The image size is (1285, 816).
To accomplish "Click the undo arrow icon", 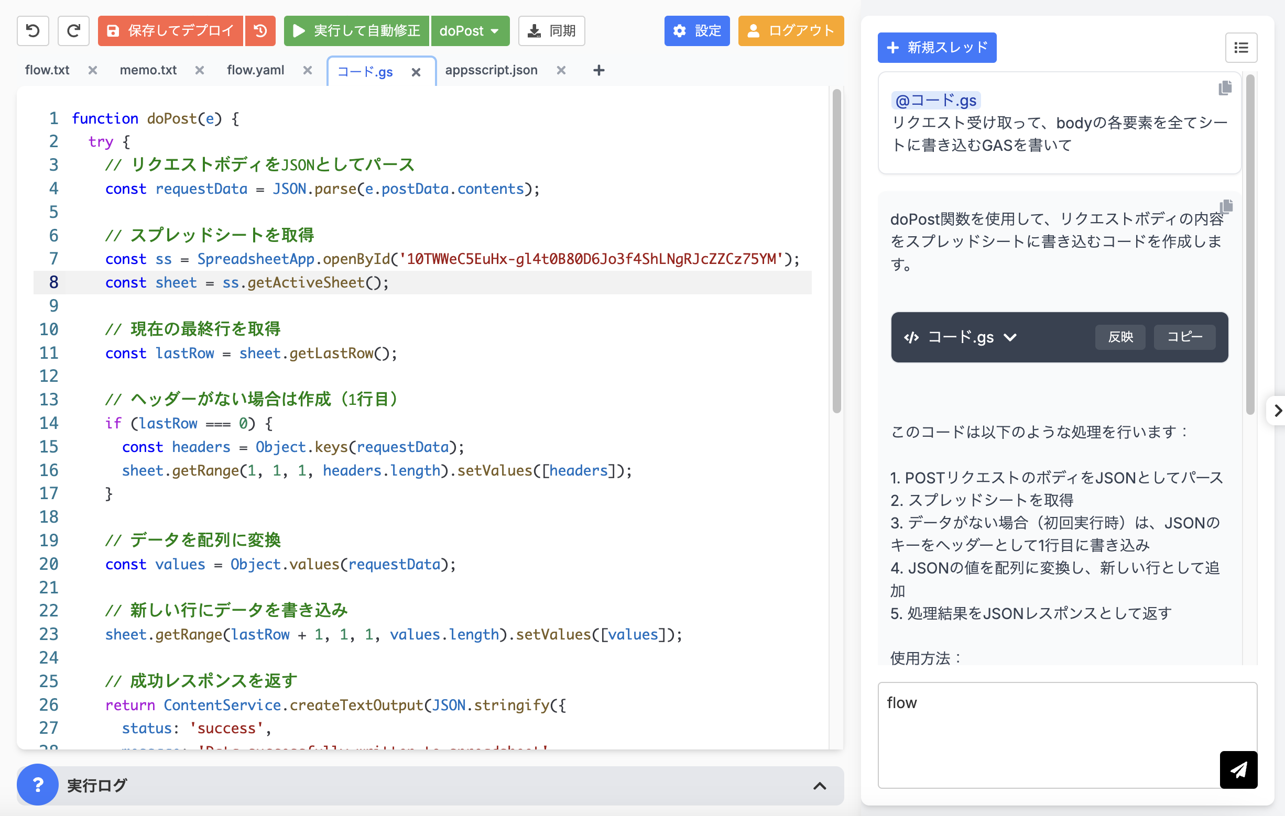I will tap(33, 31).
